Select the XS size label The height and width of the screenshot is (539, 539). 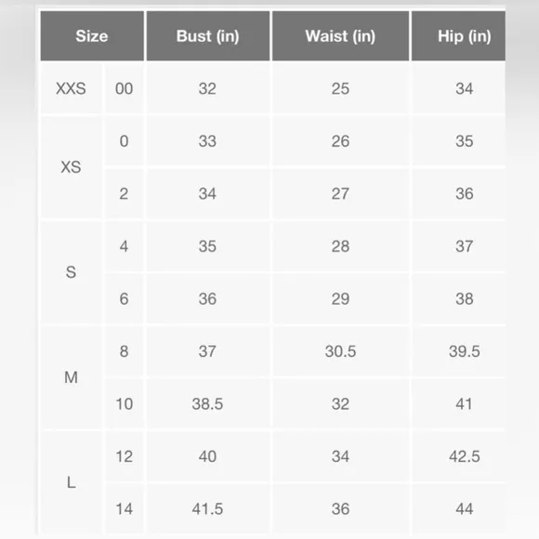click(x=72, y=167)
